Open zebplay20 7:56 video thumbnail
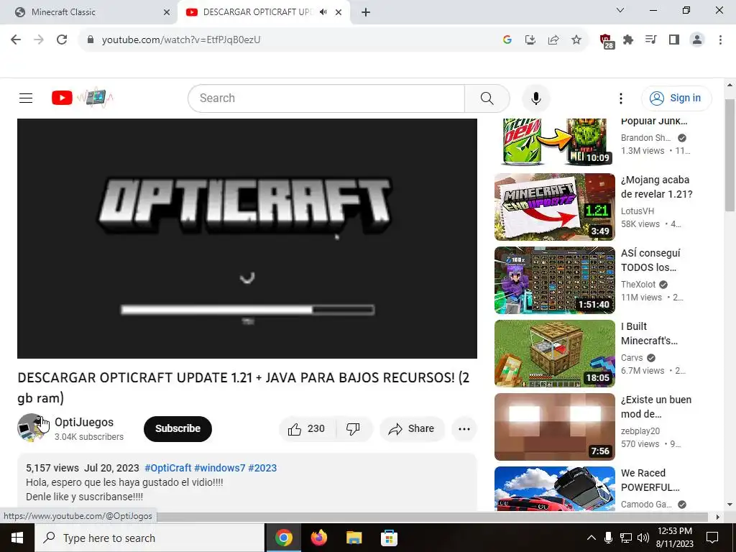The width and height of the screenshot is (736, 552). click(x=554, y=427)
